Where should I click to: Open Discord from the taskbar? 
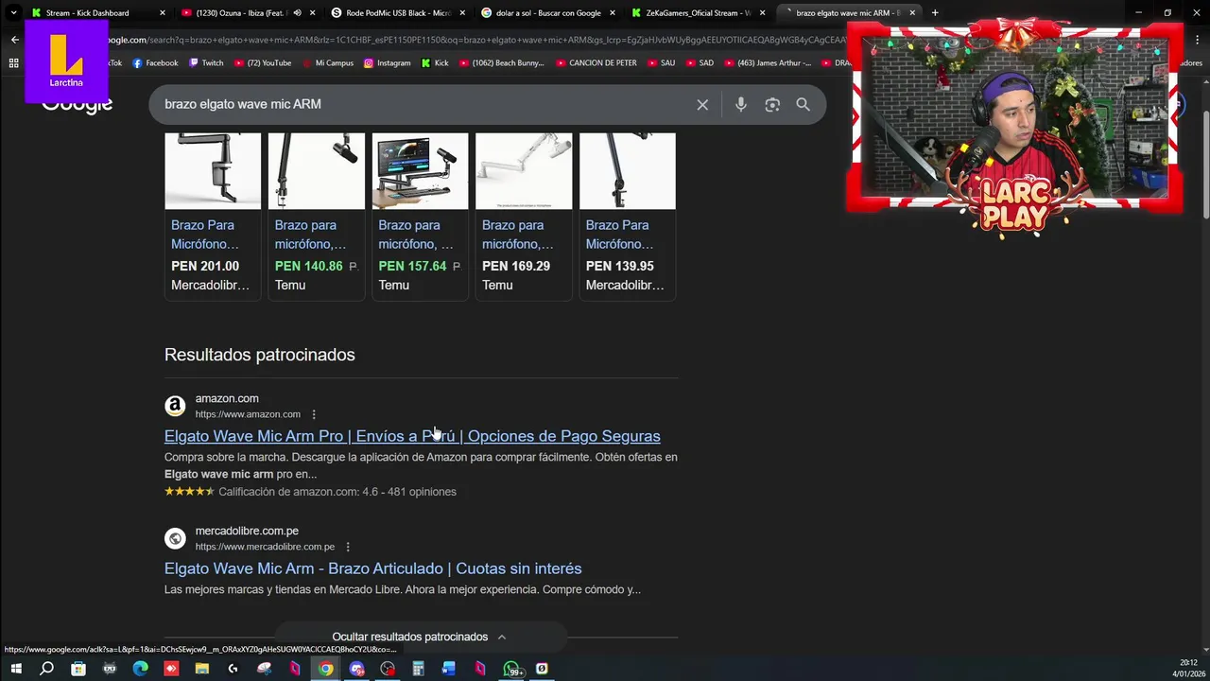tap(356, 669)
